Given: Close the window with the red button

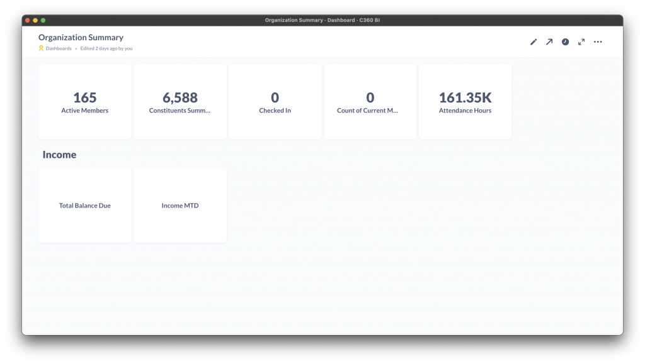Looking at the screenshot, I should click(x=28, y=20).
